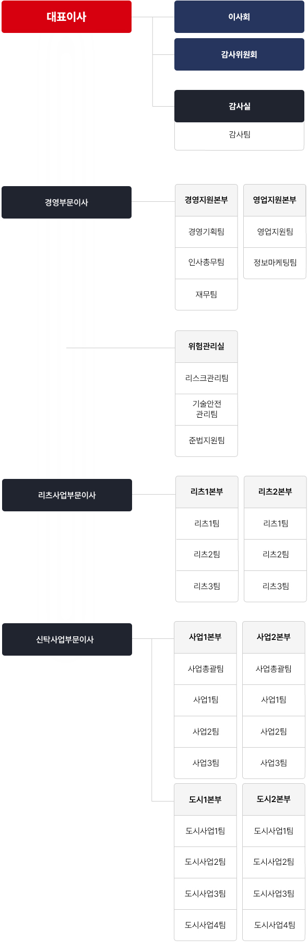
Task: Click the 감사위원회 box
Action: point(239,54)
